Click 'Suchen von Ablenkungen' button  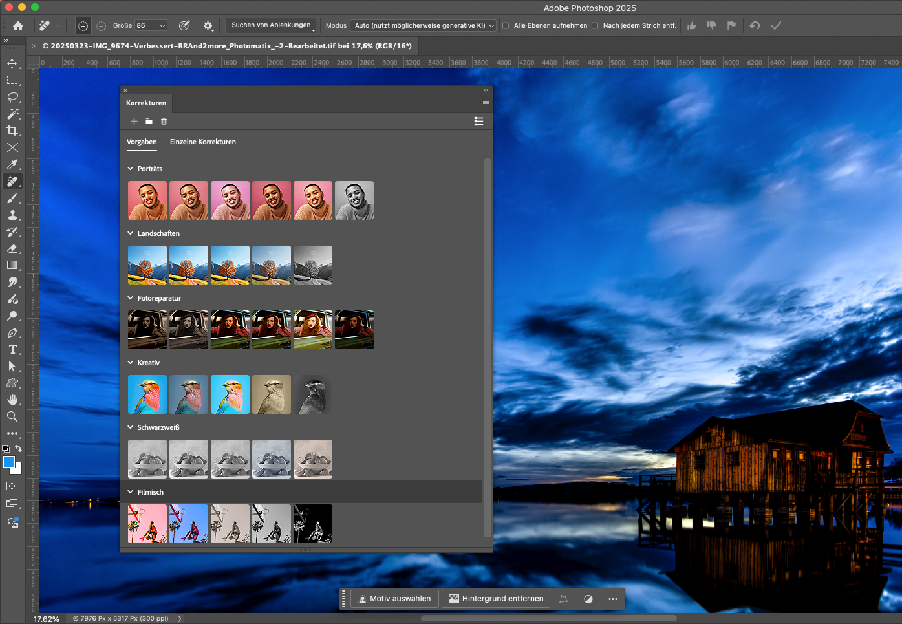pyautogui.click(x=271, y=25)
